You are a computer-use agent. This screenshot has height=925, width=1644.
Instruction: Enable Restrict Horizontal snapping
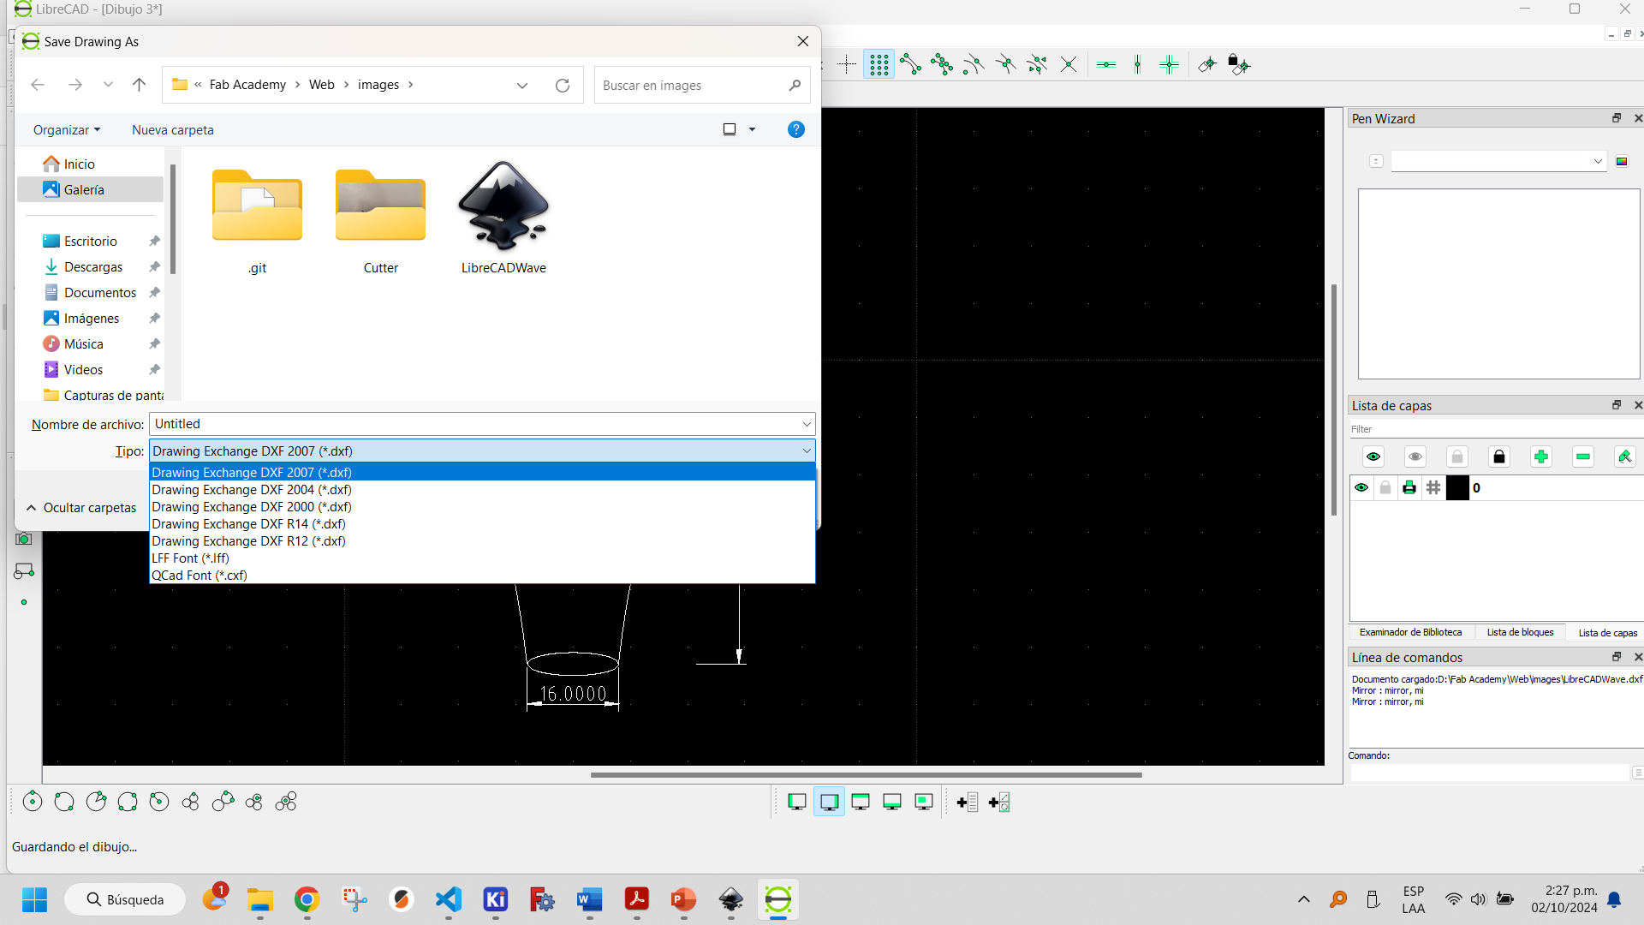(1106, 64)
